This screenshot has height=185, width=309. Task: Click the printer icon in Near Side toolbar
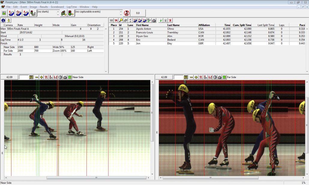point(65,77)
